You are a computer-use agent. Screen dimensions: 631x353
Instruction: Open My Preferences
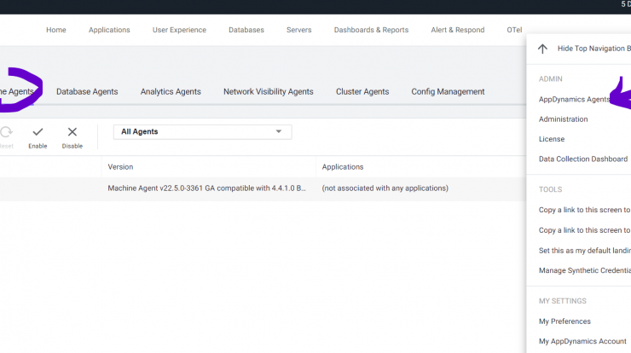564,321
